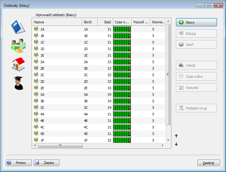
Task: Click the list's scroll down arrow
Action: click(x=168, y=140)
